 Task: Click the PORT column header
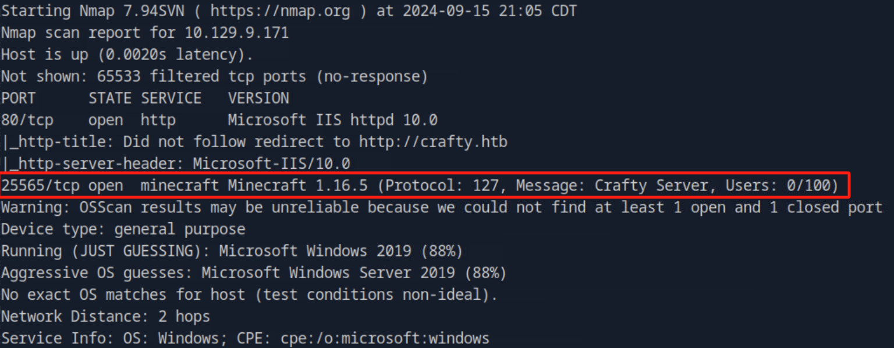(x=18, y=98)
